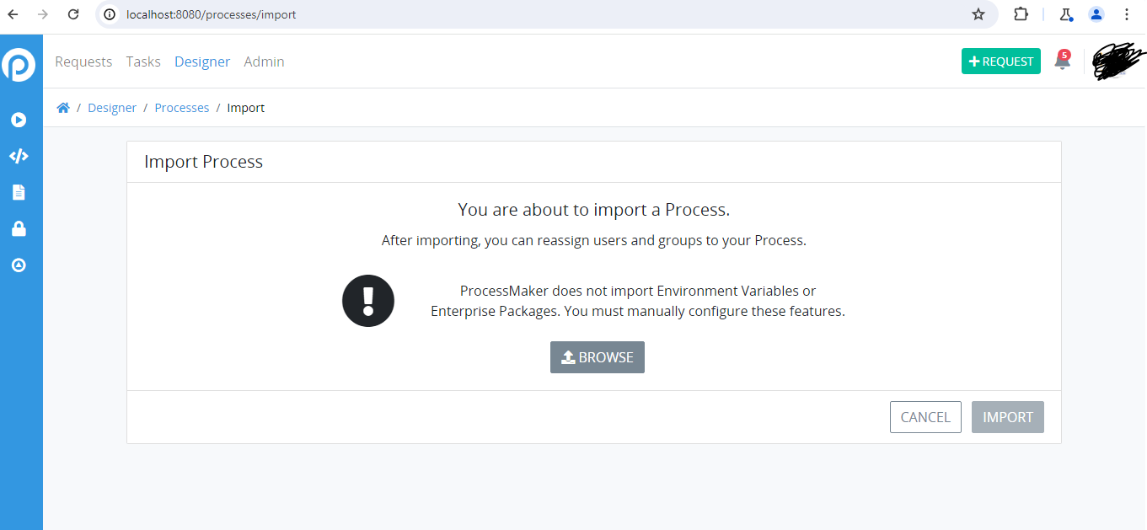Open the bottom circular sidebar icon
The height and width of the screenshot is (530, 1147).
click(19, 265)
